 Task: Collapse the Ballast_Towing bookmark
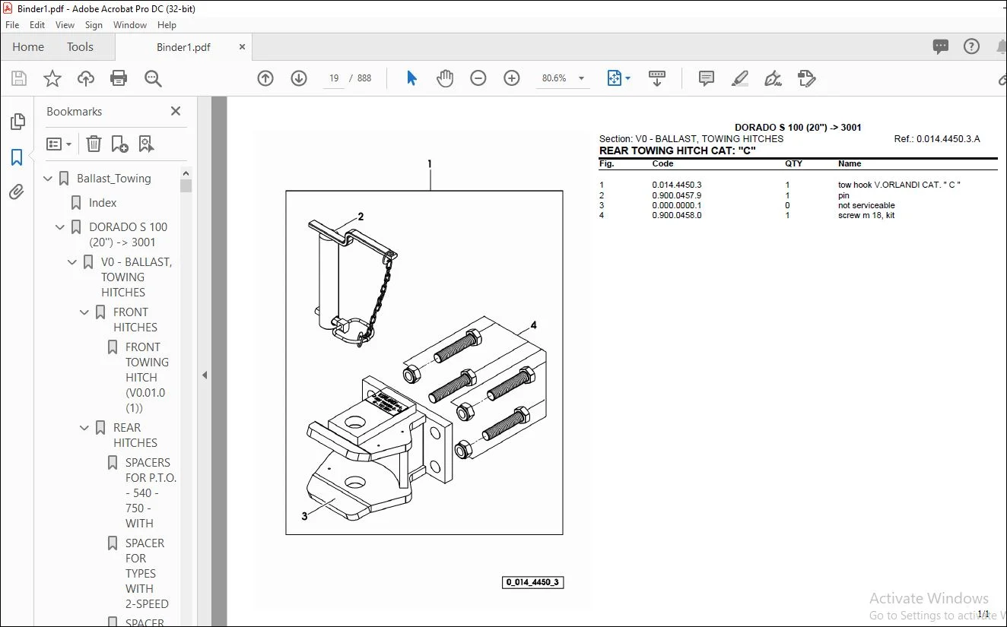click(48, 179)
